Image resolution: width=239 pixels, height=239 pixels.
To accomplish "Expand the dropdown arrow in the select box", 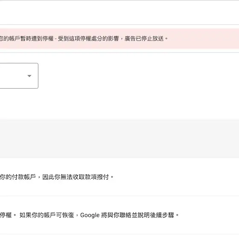I will point(29,76).
